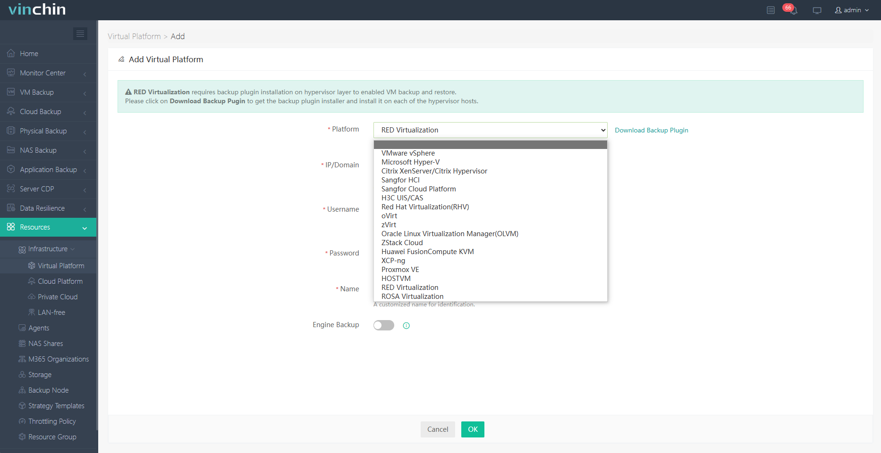The image size is (881, 453).
Task: Click the Application Backup icon
Action: [x=11, y=169]
